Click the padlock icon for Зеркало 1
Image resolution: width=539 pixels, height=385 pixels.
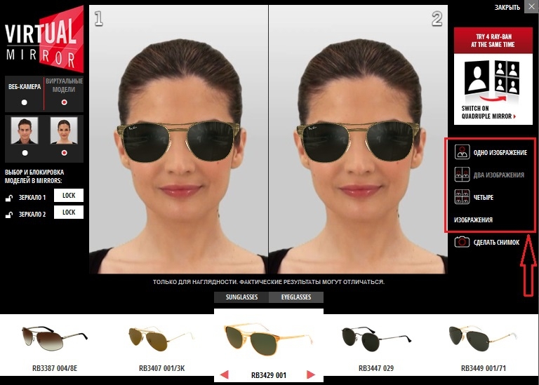coord(9,198)
